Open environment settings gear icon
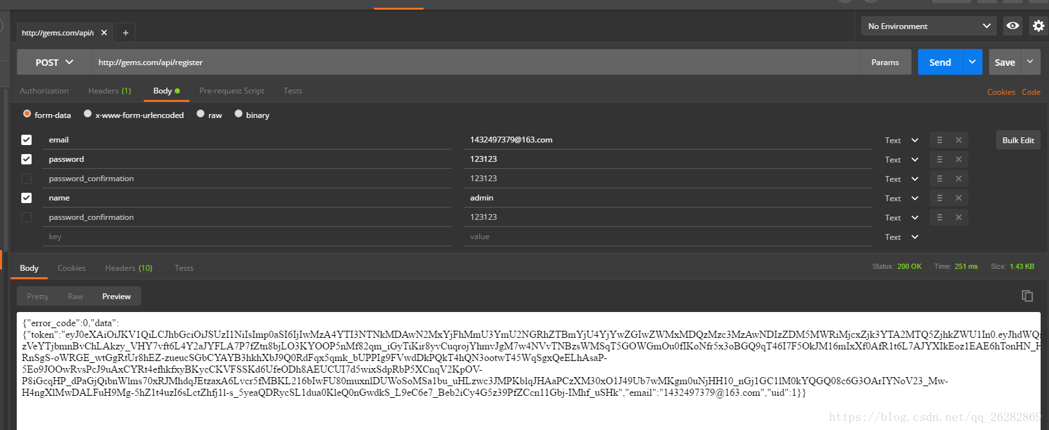 pyautogui.click(x=1038, y=26)
